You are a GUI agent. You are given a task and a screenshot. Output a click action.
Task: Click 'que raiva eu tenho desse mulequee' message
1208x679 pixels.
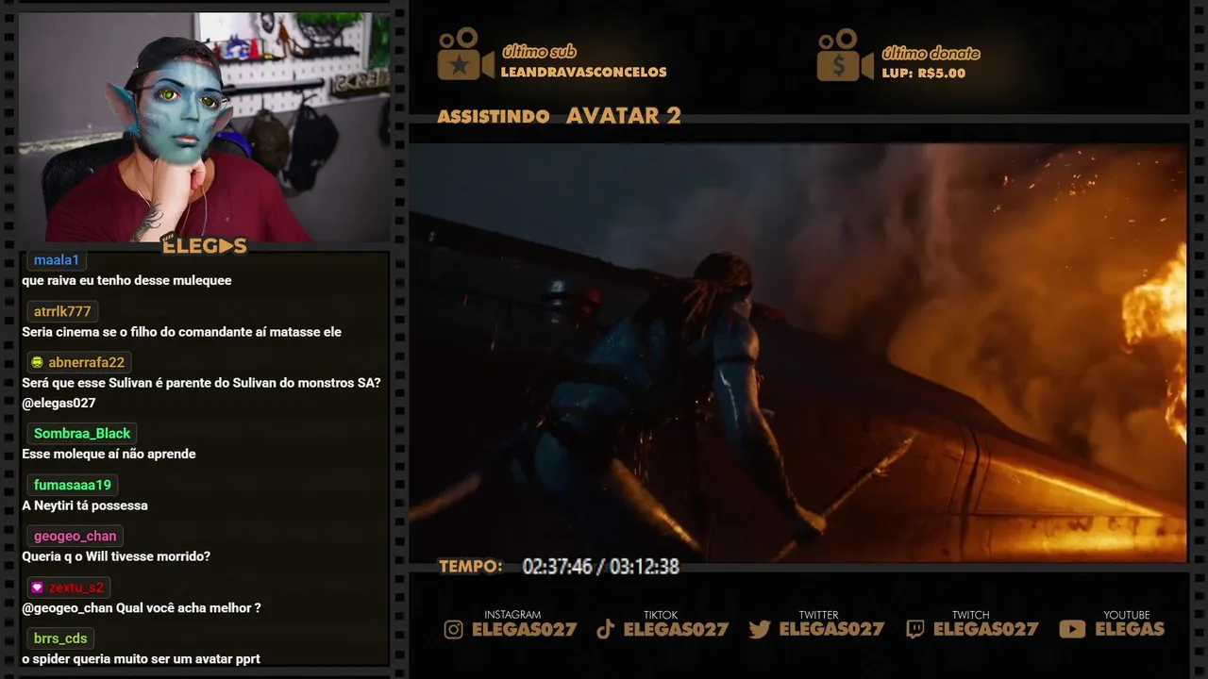126,281
